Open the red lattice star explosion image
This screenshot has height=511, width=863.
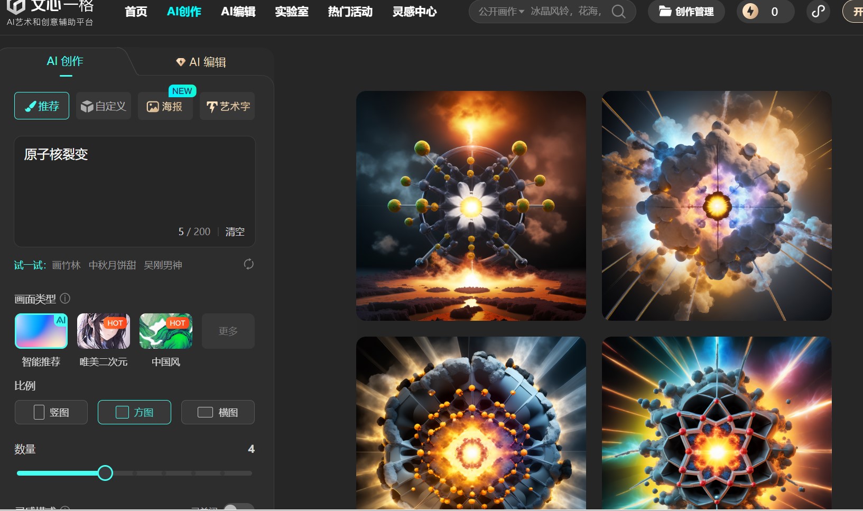coord(717,423)
